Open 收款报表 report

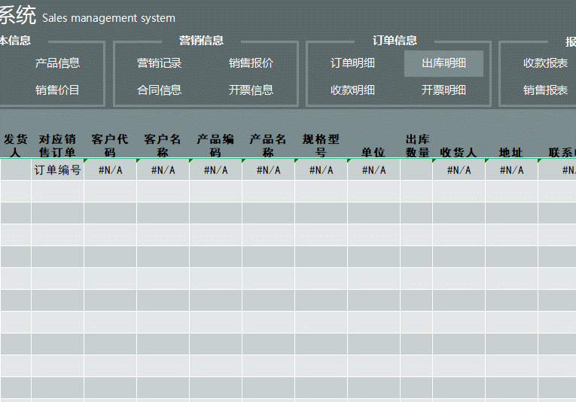point(546,63)
